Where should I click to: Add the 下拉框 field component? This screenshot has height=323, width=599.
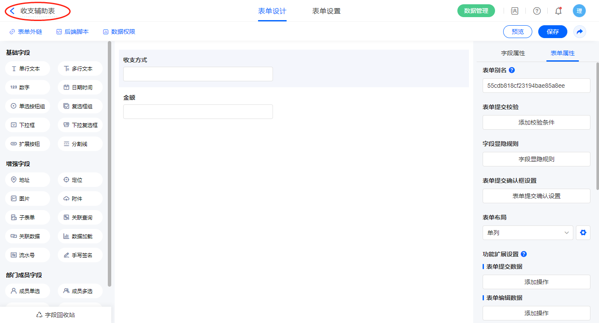[28, 125]
